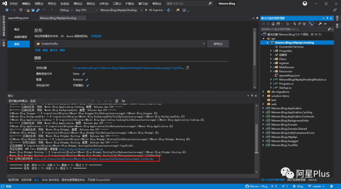Toggle Word Wrap in the Output panel toolbar
The image size is (341, 189).
(123, 101)
